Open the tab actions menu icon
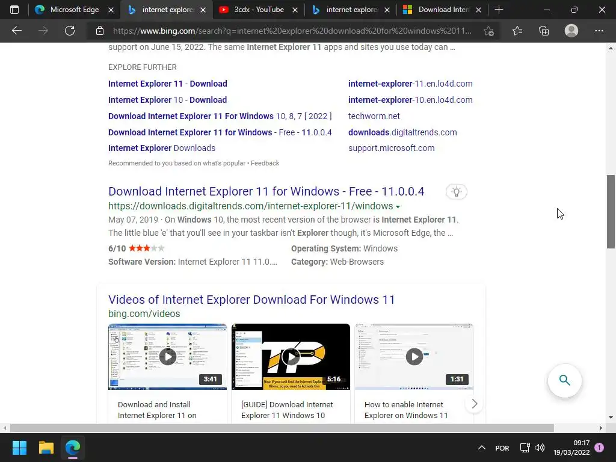The image size is (616, 462). pos(14,10)
